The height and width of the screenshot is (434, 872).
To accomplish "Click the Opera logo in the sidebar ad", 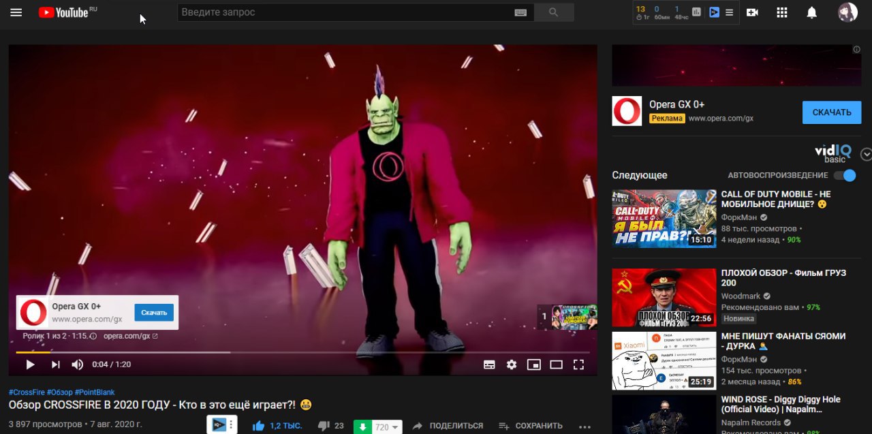I will pos(627,111).
